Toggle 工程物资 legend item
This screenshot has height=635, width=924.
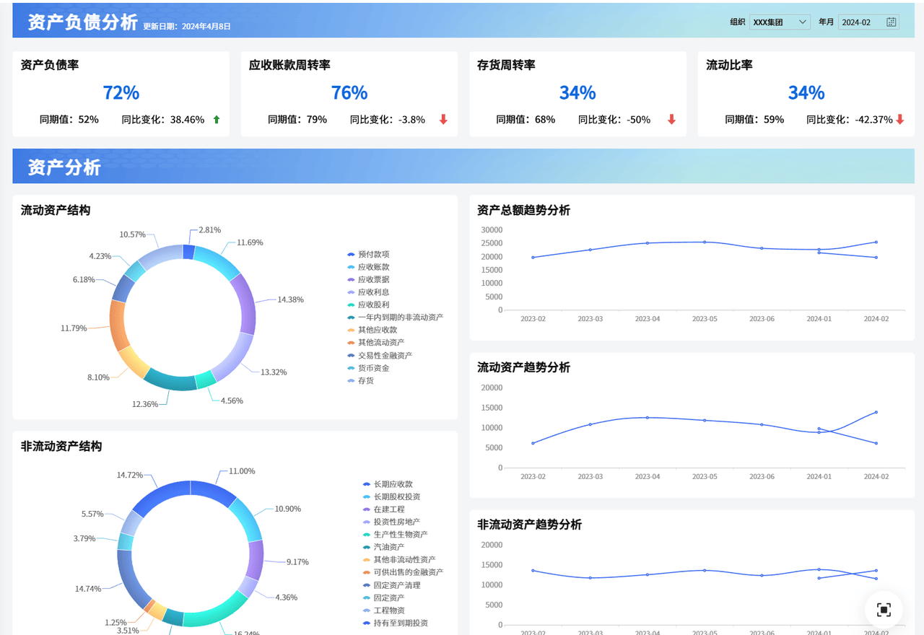[383, 610]
